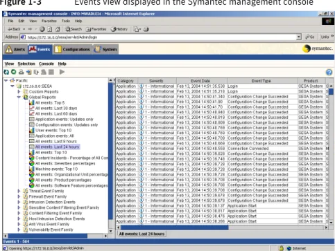The width and height of the screenshot is (335, 251).
Task: Sort by the Event Type column header
Action: coord(262,81)
